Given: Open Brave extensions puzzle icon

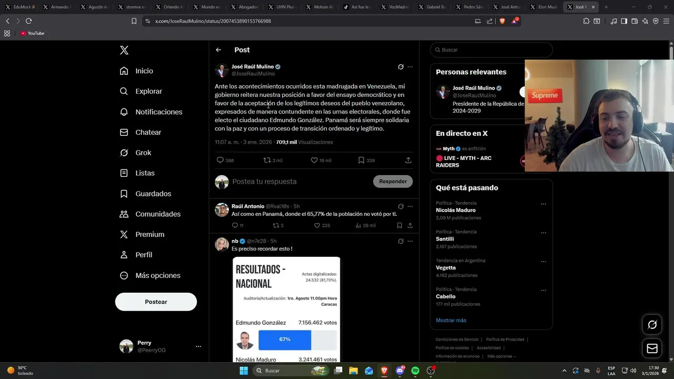Looking at the screenshot, I should pyautogui.click(x=587, y=21).
